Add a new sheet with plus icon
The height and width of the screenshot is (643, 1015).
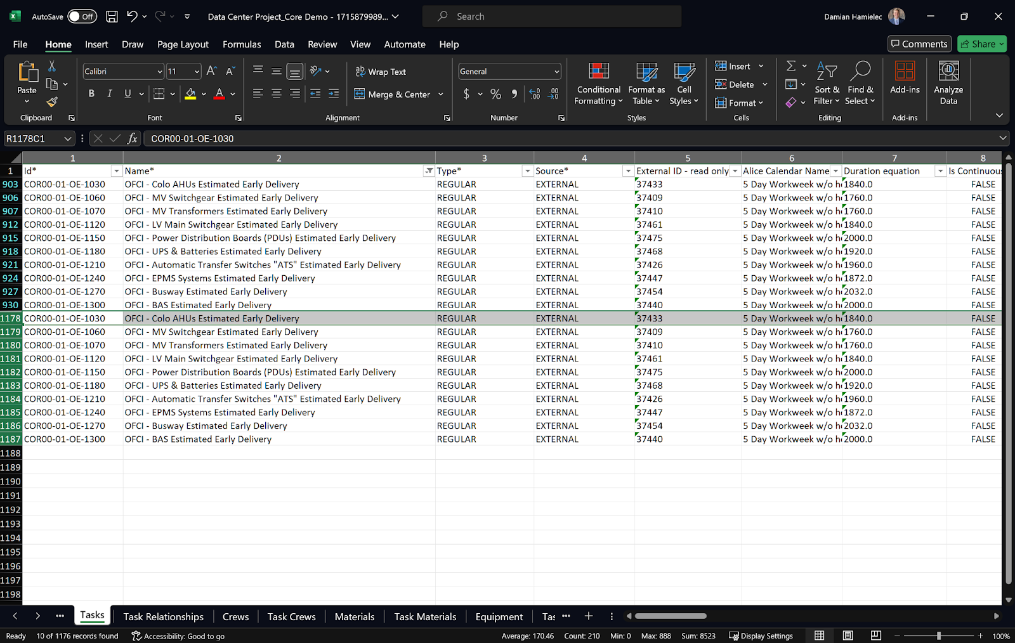[x=589, y=616]
